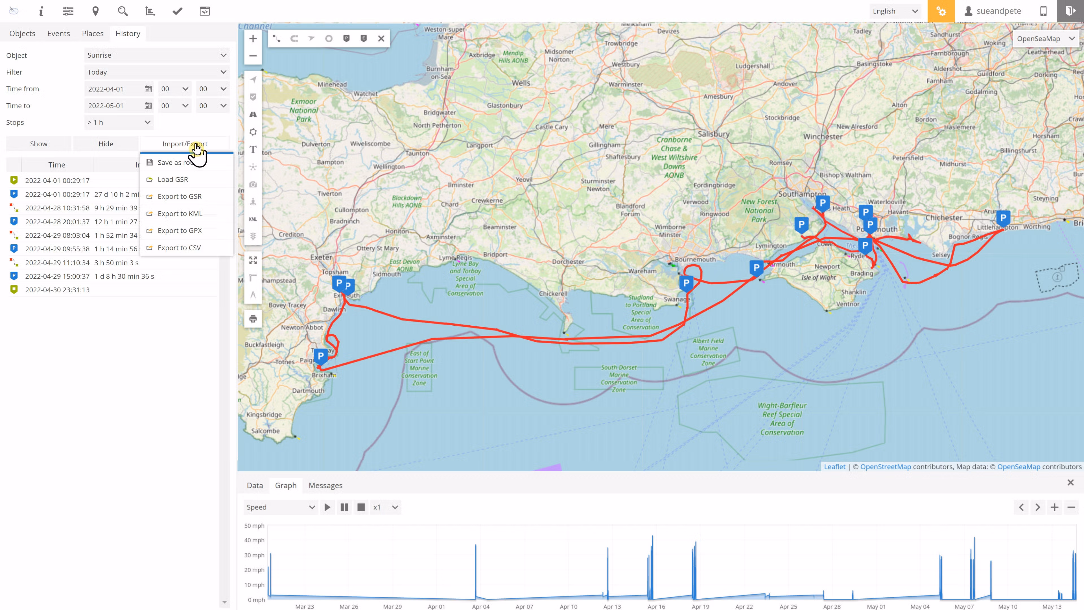Zoom out on the map
Screen dimensions: 1084x610
253,56
